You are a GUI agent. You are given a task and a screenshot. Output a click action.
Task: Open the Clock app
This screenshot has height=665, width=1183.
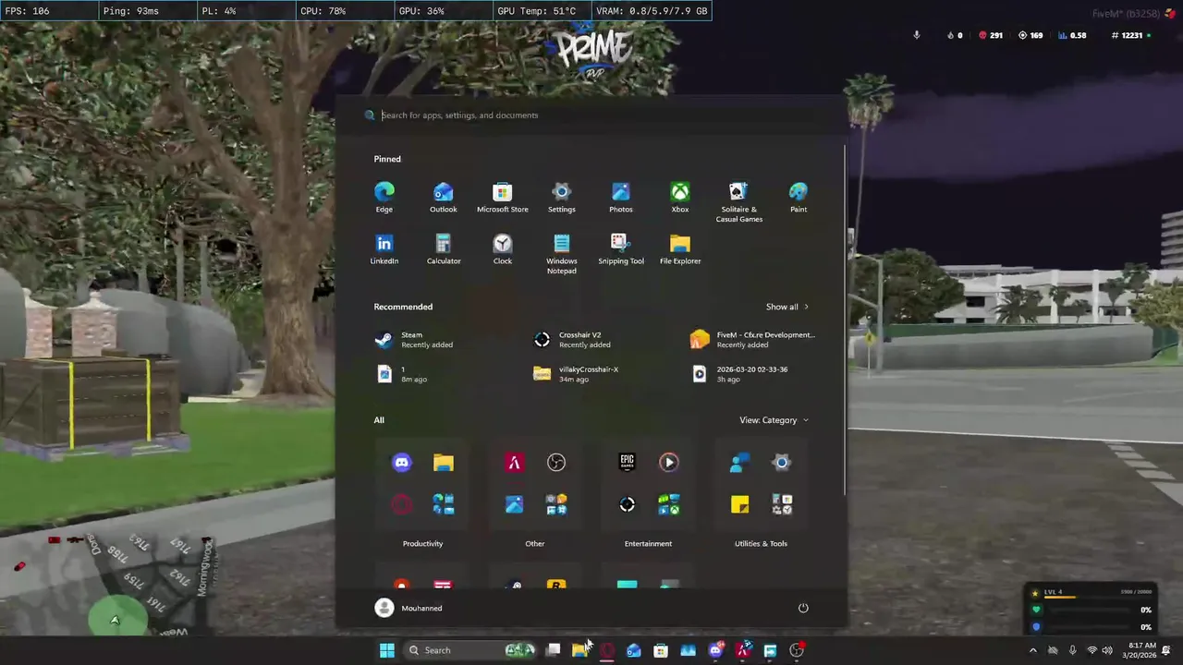point(502,249)
